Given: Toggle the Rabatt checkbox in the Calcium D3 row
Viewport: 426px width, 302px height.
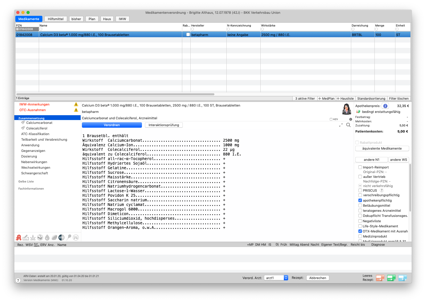Looking at the screenshot, I should click(188, 35).
